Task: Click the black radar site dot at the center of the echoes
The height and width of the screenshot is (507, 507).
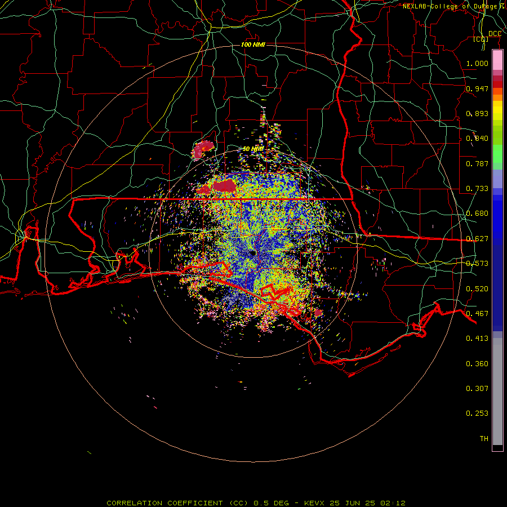Action: (253, 253)
